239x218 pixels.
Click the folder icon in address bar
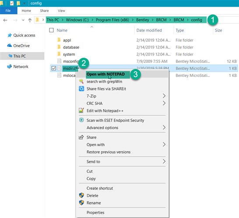click(38, 20)
